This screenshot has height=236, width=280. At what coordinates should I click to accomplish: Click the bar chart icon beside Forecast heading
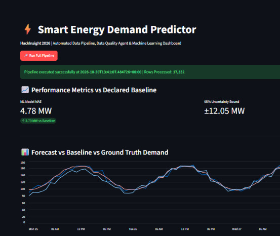point(25,152)
